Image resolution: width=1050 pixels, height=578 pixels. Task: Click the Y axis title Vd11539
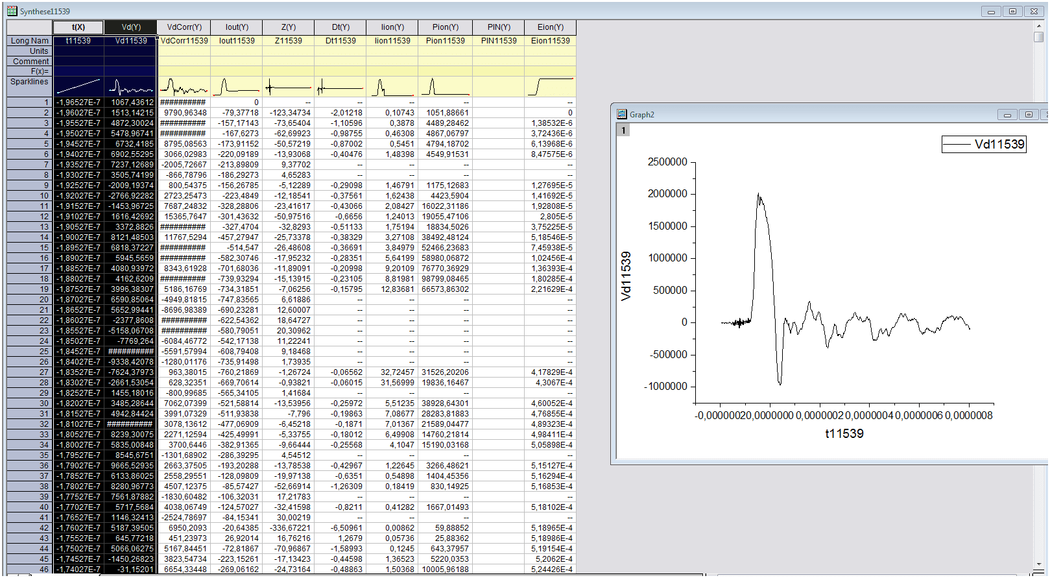(x=626, y=276)
